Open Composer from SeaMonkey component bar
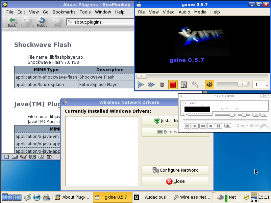Viewport: 271px width, 203px height. [x=23, y=157]
